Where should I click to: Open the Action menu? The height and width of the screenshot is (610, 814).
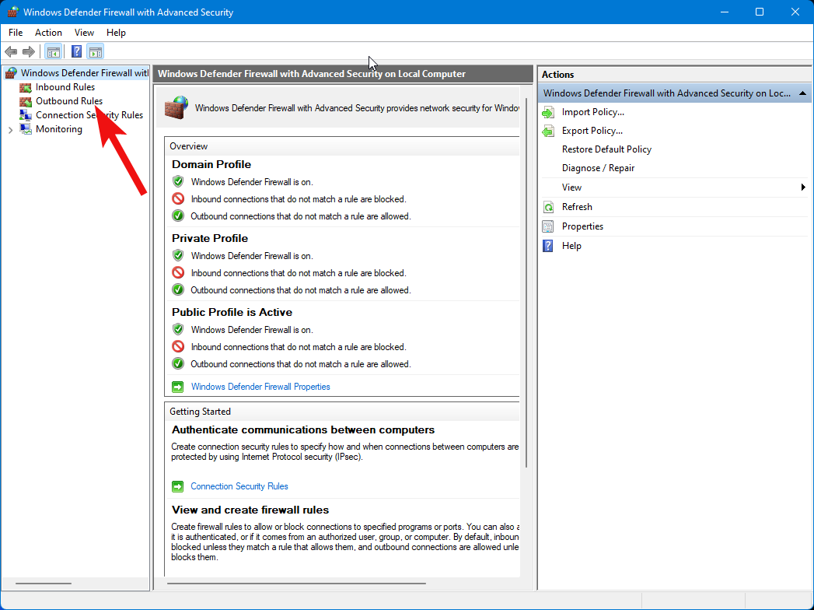[x=48, y=33]
